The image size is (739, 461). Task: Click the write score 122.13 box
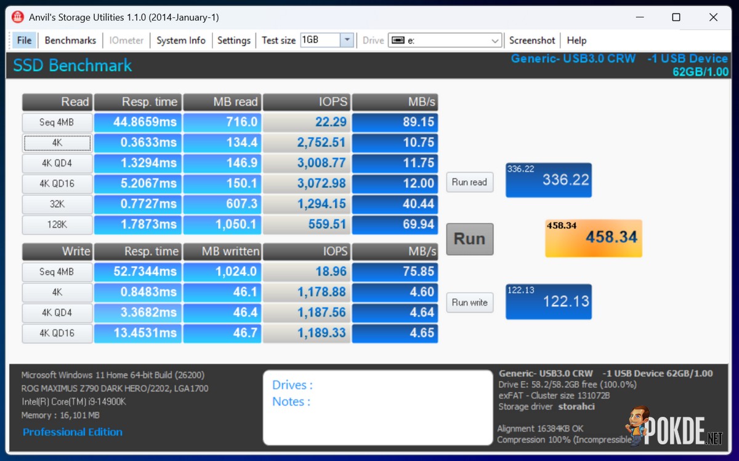coord(549,301)
